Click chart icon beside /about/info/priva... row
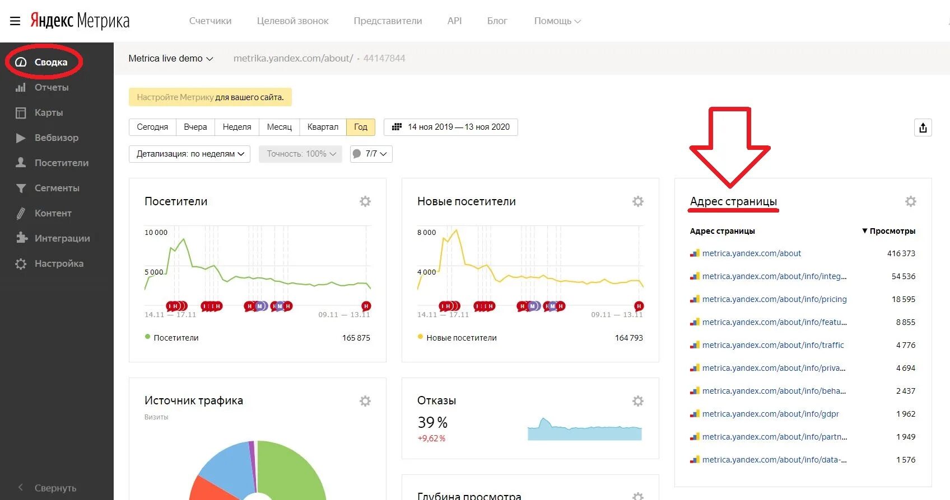950x500 pixels. click(x=695, y=368)
